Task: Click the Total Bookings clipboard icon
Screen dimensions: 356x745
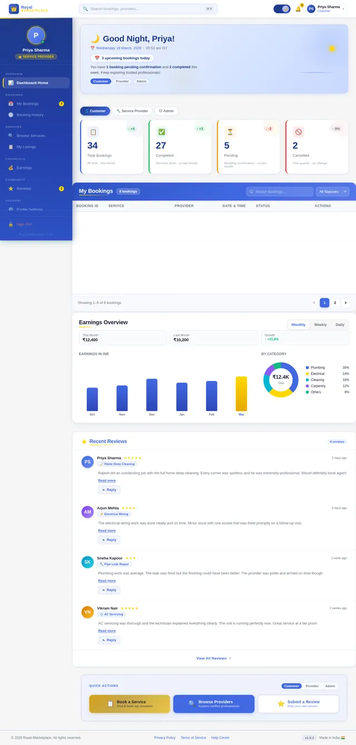Action: [93, 132]
